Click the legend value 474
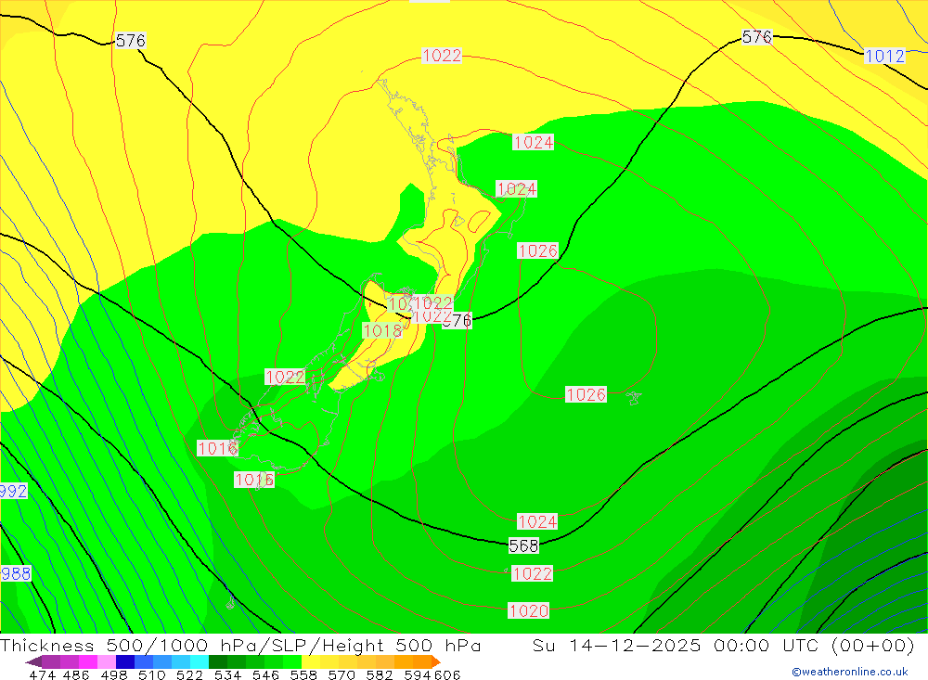 point(42,674)
